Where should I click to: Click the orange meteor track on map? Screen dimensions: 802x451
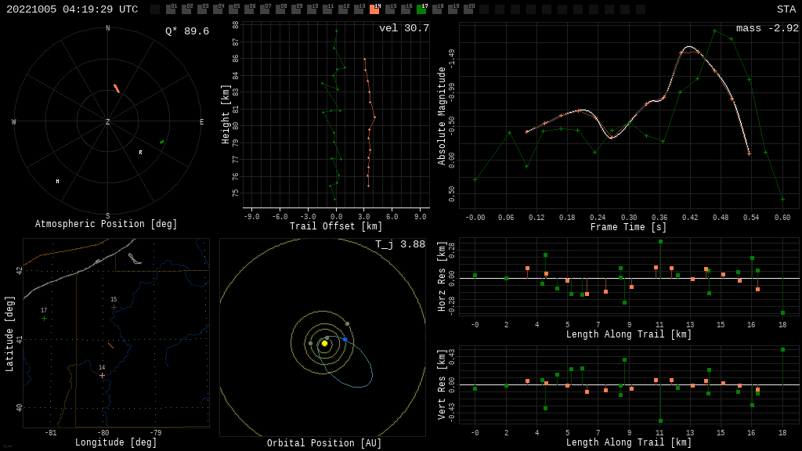point(110,345)
